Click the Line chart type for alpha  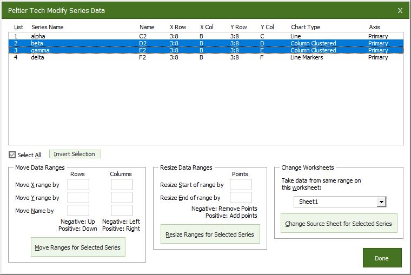(x=296, y=36)
